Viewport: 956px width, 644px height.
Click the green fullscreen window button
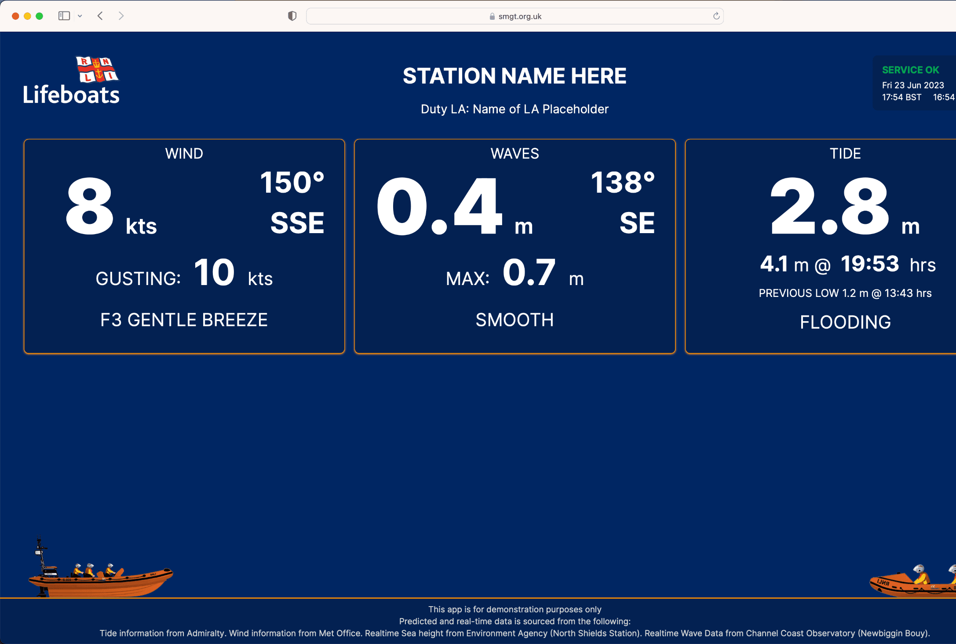point(39,16)
